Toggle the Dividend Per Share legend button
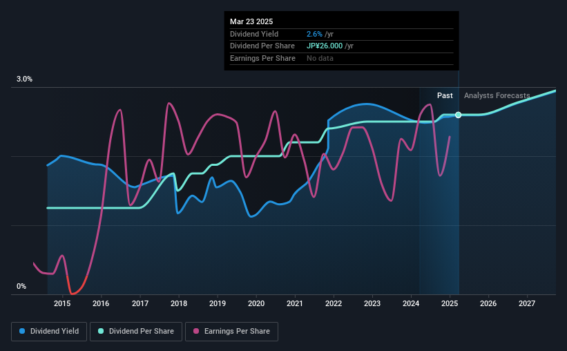The width and height of the screenshot is (567, 351). coord(136,332)
